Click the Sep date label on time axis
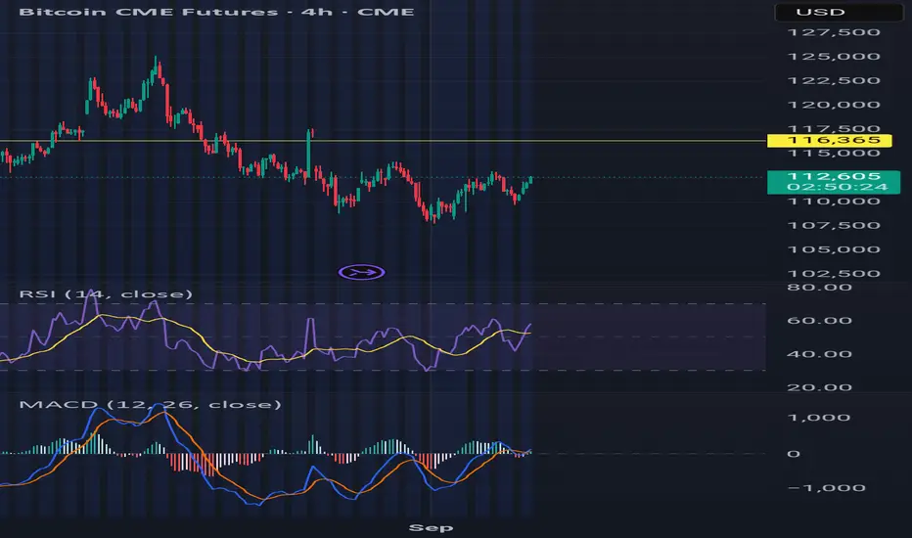 (x=431, y=527)
